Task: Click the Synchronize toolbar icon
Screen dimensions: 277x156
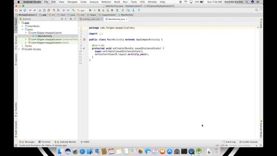Action: (25, 10)
